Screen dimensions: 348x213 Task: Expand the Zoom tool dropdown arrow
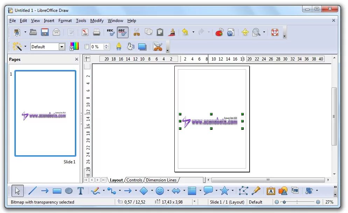point(264,33)
